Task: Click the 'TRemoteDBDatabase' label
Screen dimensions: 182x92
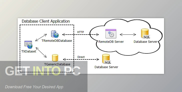Action: click(57, 41)
